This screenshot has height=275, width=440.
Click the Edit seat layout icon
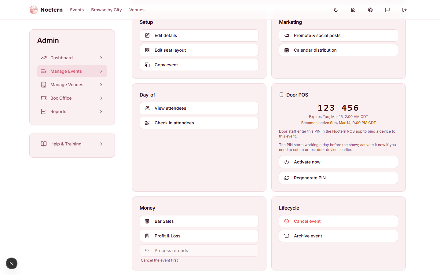tap(147, 50)
